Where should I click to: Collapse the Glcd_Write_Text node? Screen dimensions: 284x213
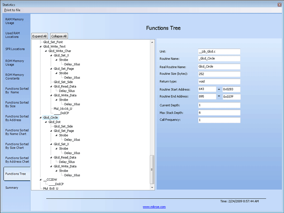coord(40,47)
